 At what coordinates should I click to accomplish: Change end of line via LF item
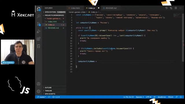click(154, 97)
